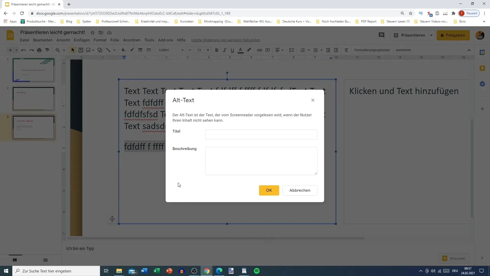Screen dimensions: 490x276
Task: Open the fill color bucket
Action: pos(124,50)
